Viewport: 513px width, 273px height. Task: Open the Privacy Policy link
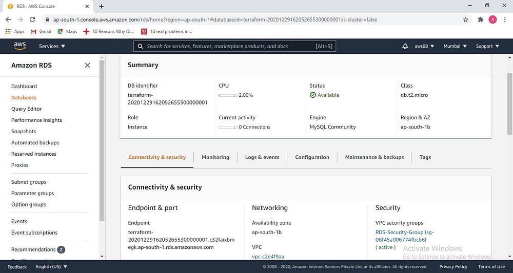(x=453, y=267)
